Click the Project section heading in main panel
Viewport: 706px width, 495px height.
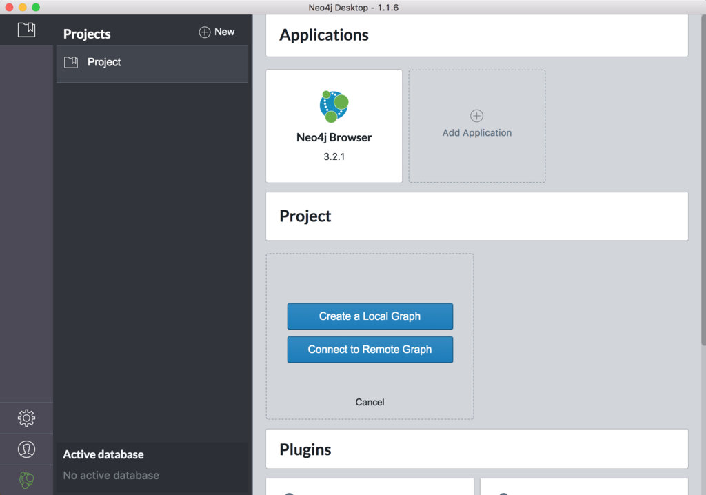pyautogui.click(x=305, y=216)
